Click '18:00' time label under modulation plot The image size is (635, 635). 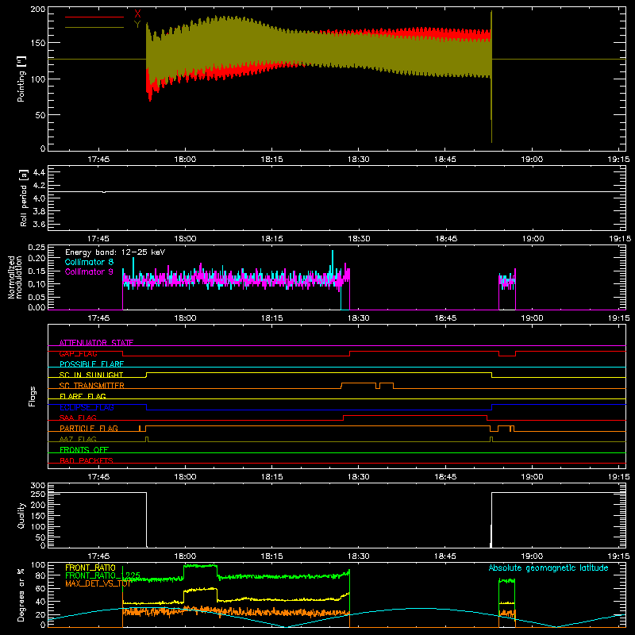(x=185, y=318)
